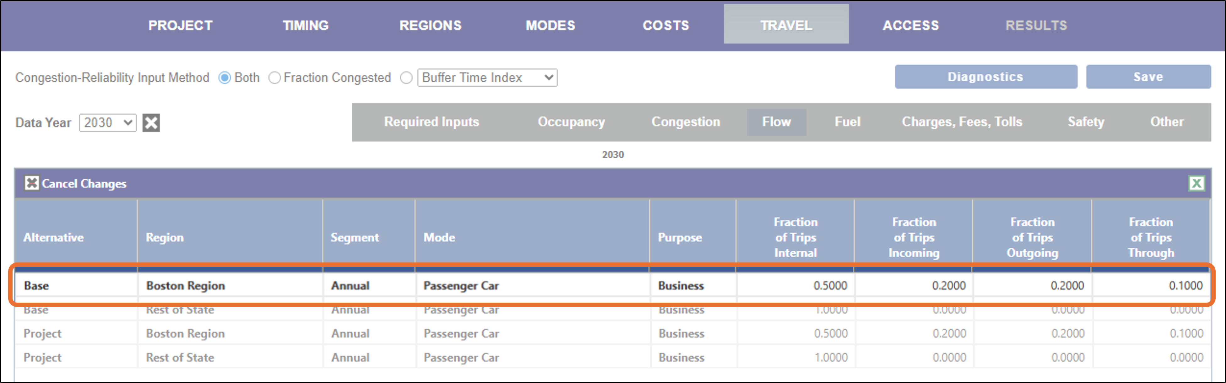Screen dimensions: 1226x383
Task: Switch to the Occupancy sub-tab
Action: 571,122
